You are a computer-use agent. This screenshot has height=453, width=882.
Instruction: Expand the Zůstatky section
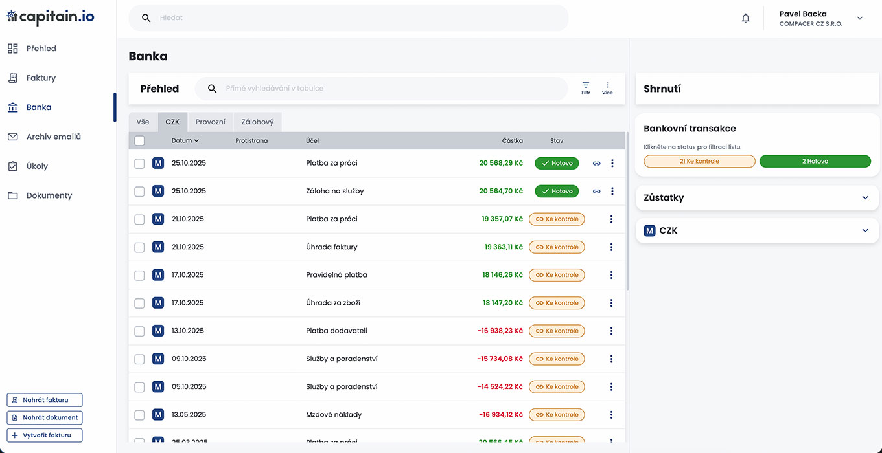click(865, 198)
